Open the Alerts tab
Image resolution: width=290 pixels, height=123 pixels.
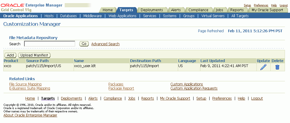click(176, 10)
